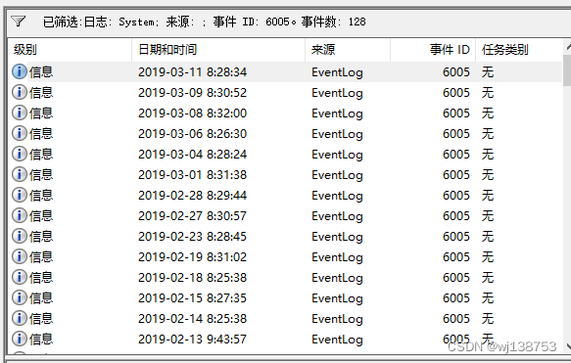The height and width of the screenshot is (363, 571).
Task: Click info icon of 2019-03-09 8:30:52 row
Action: 20,92
